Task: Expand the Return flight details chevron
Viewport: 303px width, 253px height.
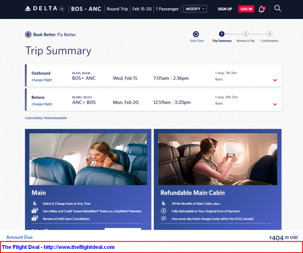Action: [275, 104]
